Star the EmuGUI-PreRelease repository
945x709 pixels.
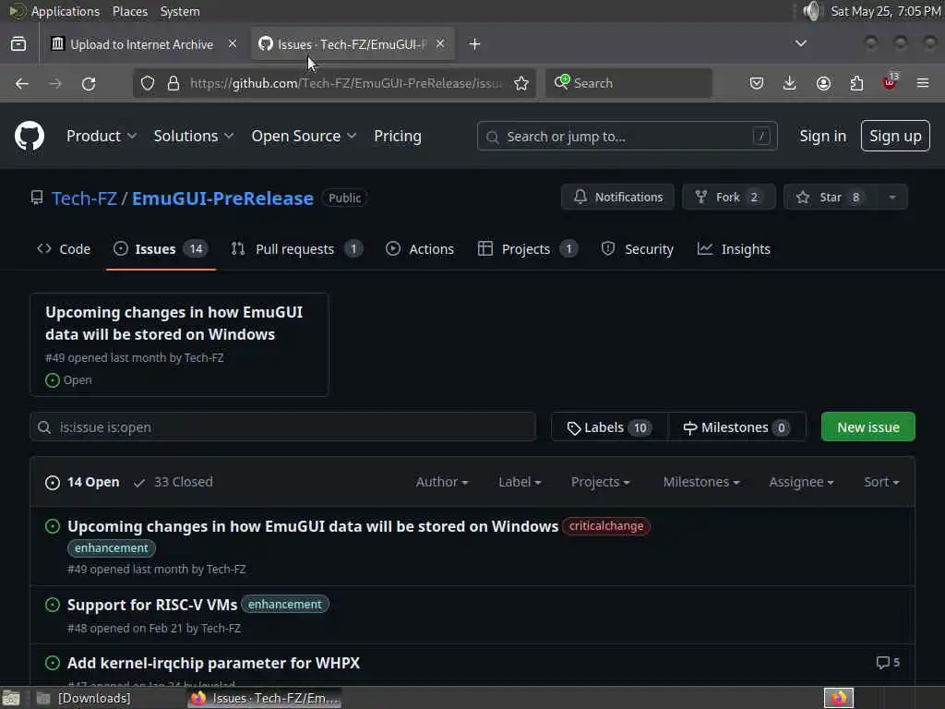tap(831, 198)
